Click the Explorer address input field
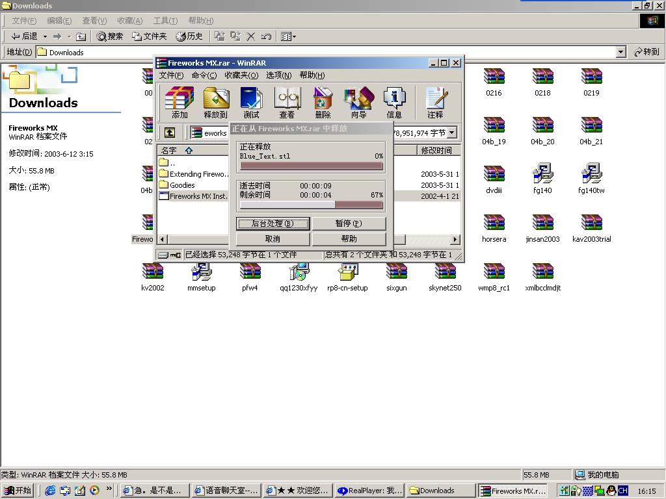This screenshot has width=666, height=499. click(326, 52)
